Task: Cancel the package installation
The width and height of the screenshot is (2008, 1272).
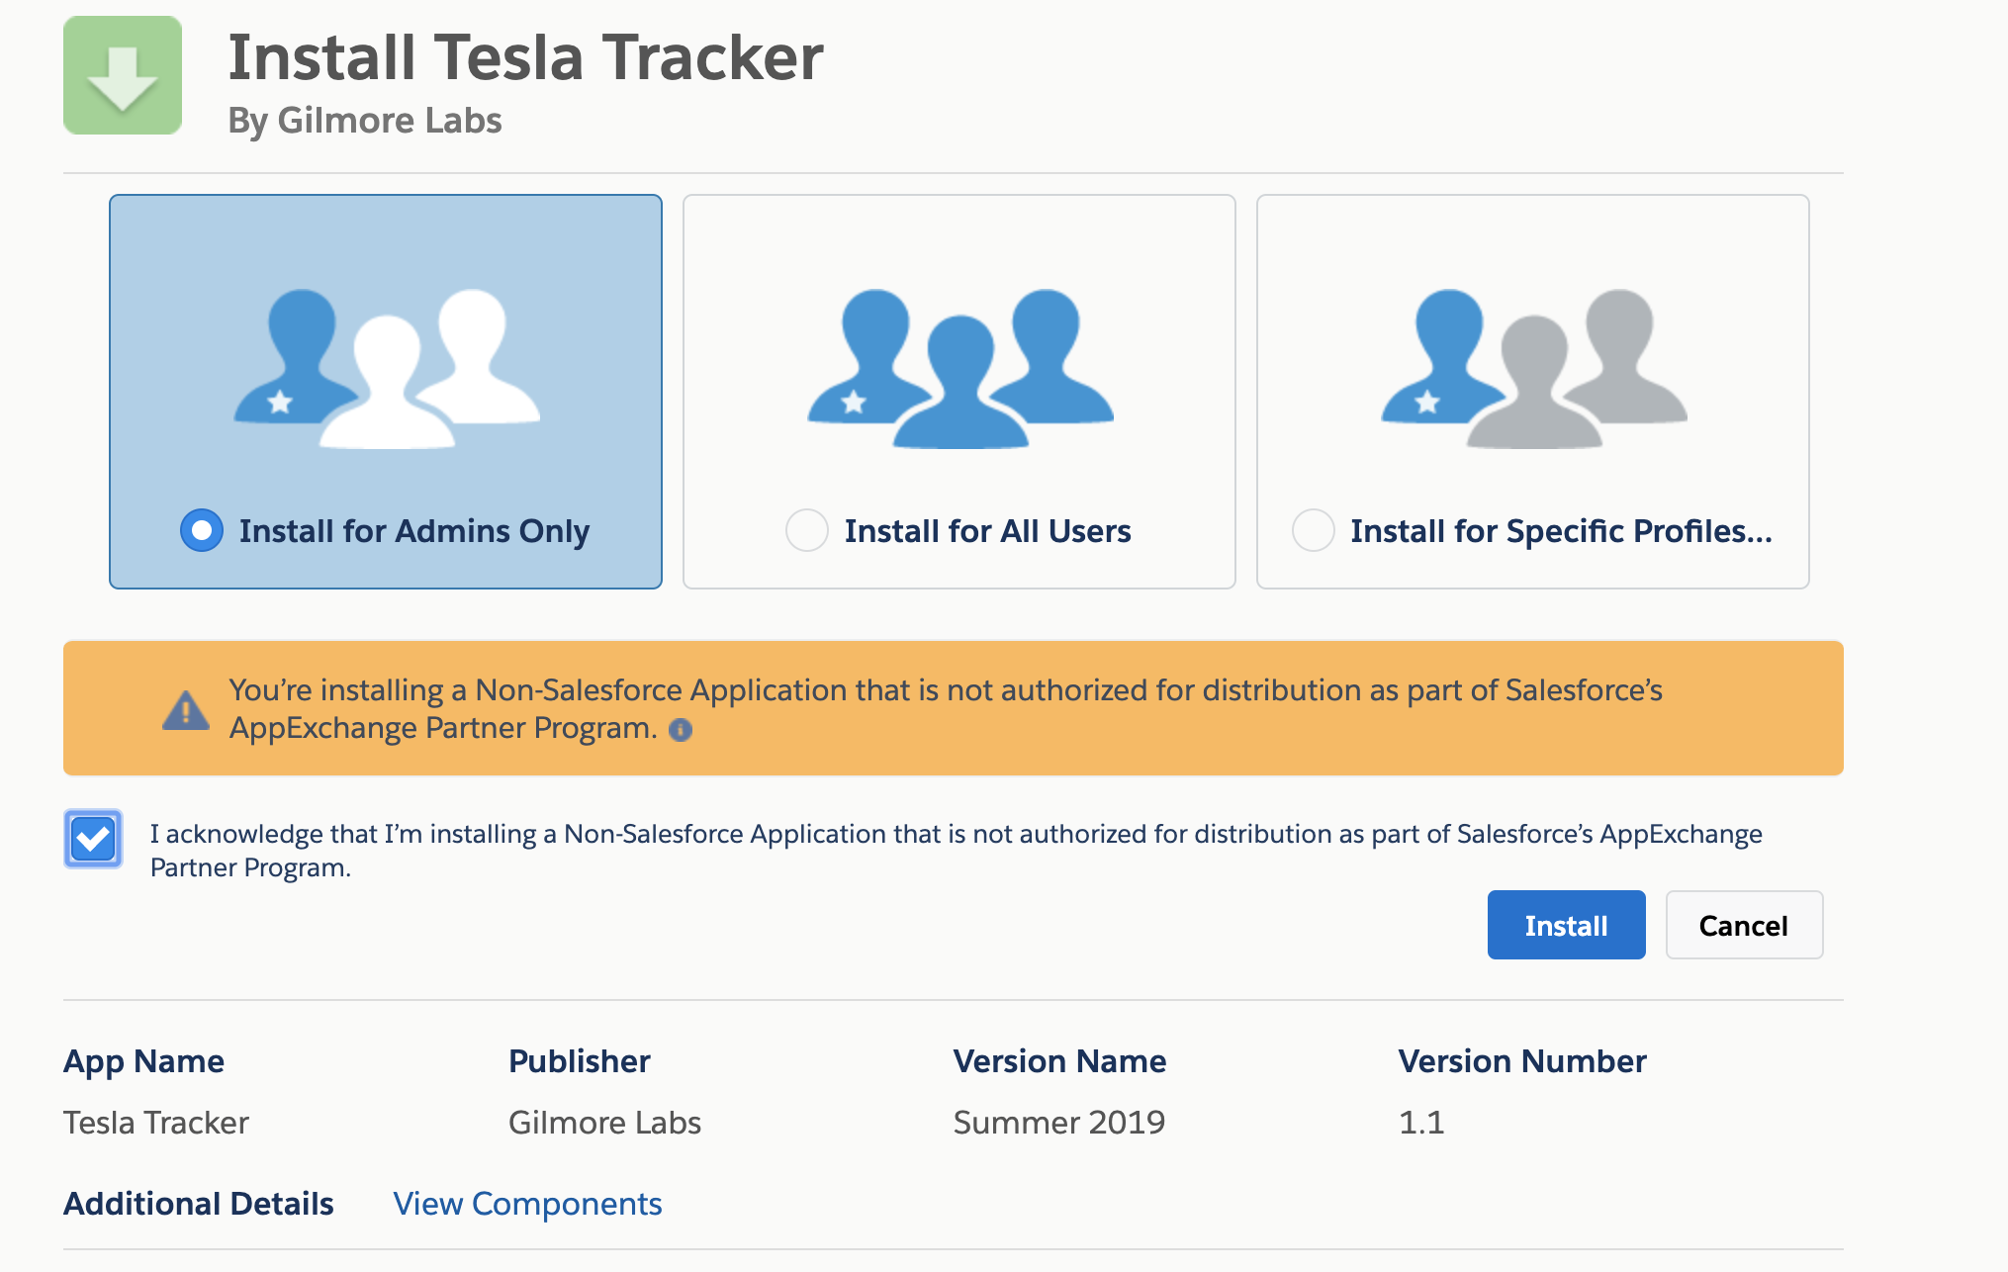Action: pos(1743,926)
